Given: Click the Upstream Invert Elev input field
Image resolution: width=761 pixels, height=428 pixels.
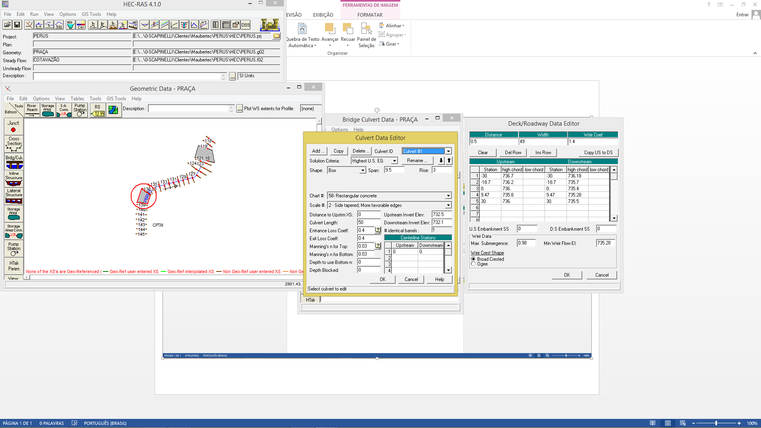Looking at the screenshot, I should pyautogui.click(x=442, y=214).
